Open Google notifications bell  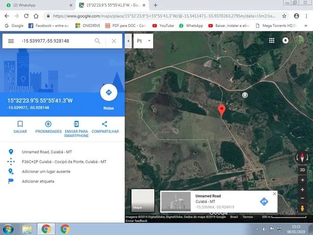click(x=286, y=40)
